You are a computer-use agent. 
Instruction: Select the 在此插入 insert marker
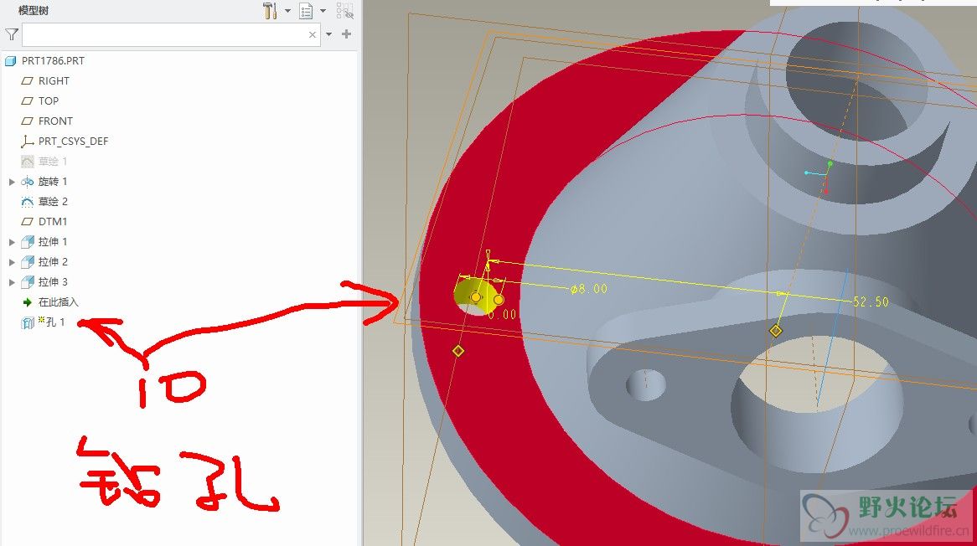coord(58,302)
